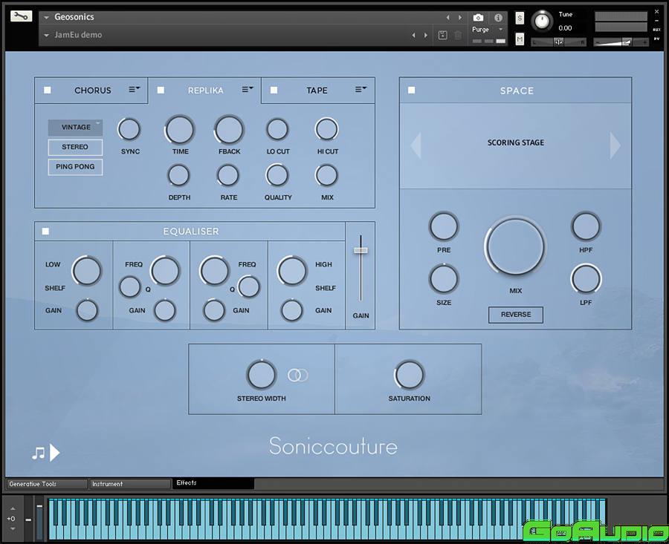
Task: Save snapshot with the floppy disk icon
Action: pos(443,36)
